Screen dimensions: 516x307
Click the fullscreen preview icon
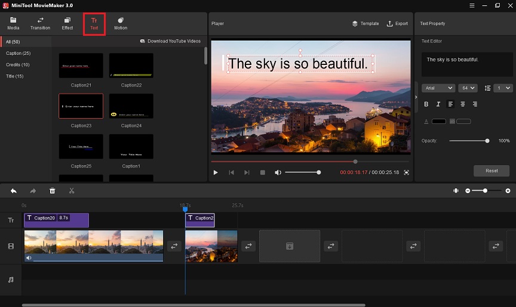tap(407, 172)
